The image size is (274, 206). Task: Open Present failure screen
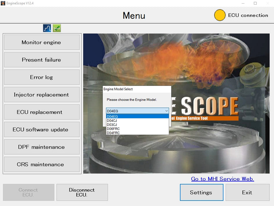(x=42, y=60)
